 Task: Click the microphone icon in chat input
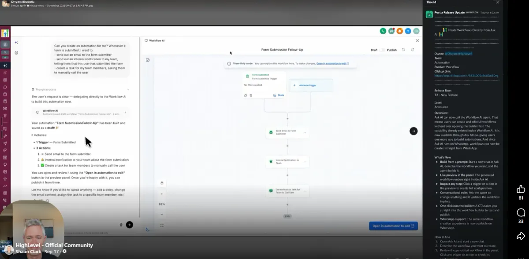pos(121,225)
